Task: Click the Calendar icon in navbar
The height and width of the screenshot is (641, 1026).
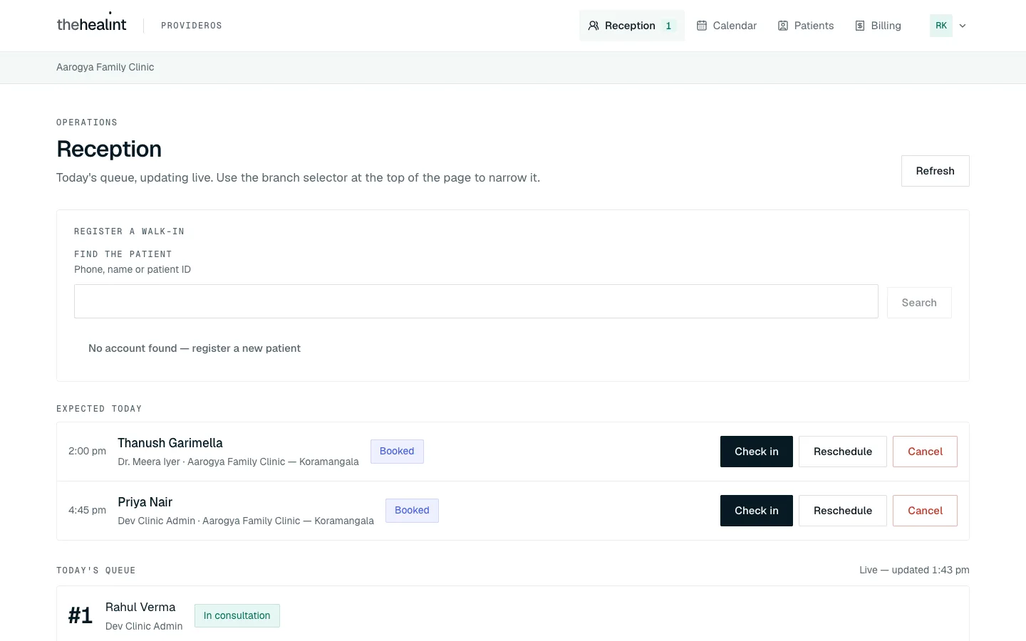Action: pos(702,26)
